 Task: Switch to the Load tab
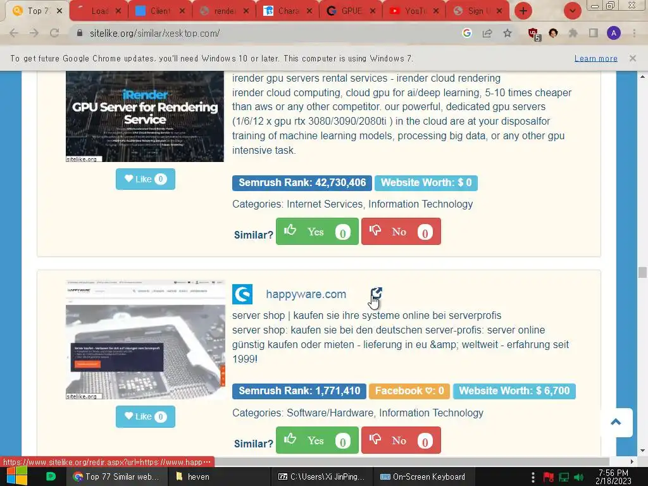(96, 11)
